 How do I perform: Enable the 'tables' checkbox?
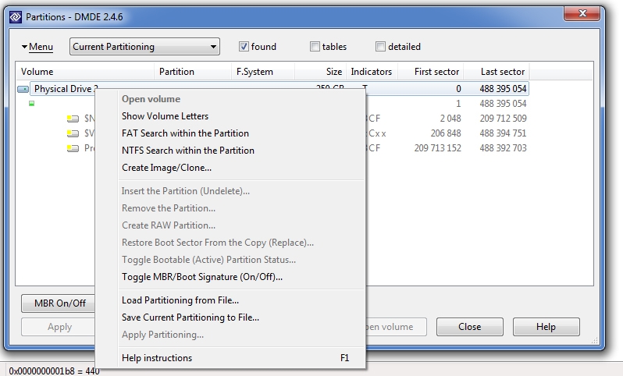tap(315, 47)
